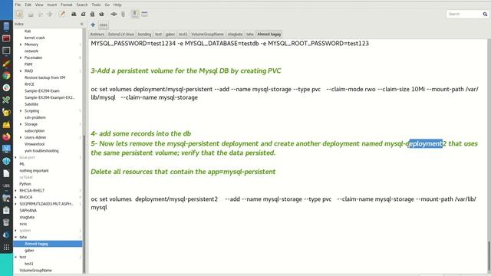Open the Sample-EX294-Exam page
491x276 pixels.
42,90
